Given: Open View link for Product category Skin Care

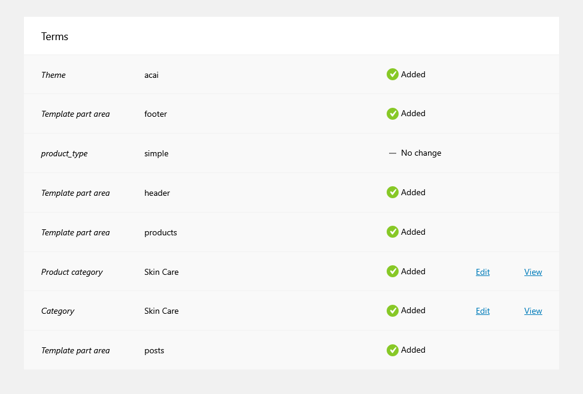Looking at the screenshot, I should [533, 272].
